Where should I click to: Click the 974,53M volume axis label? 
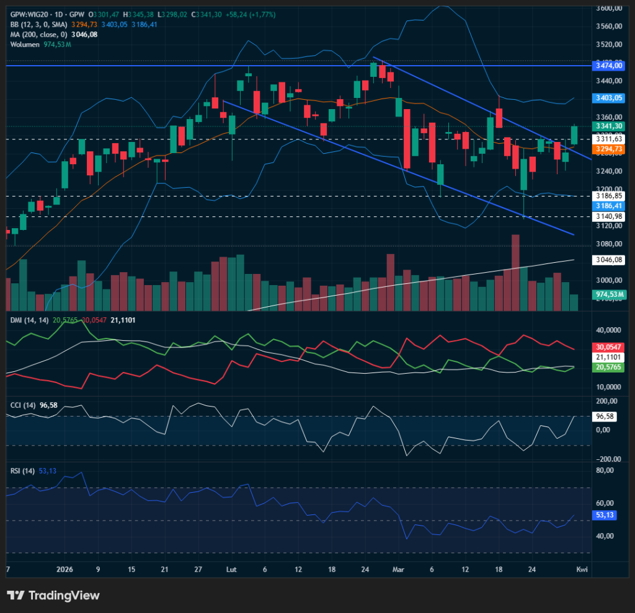[608, 294]
